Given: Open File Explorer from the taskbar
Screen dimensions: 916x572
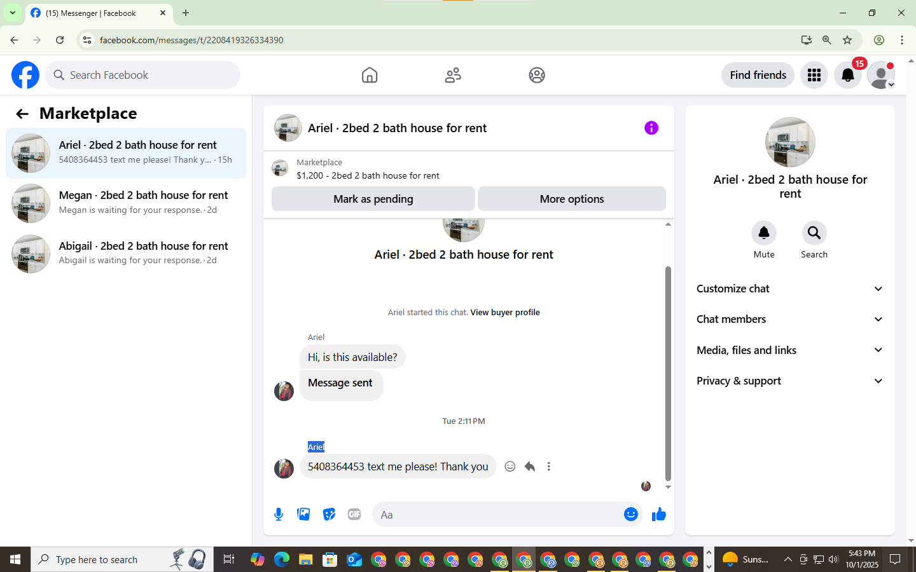Looking at the screenshot, I should pos(306,559).
